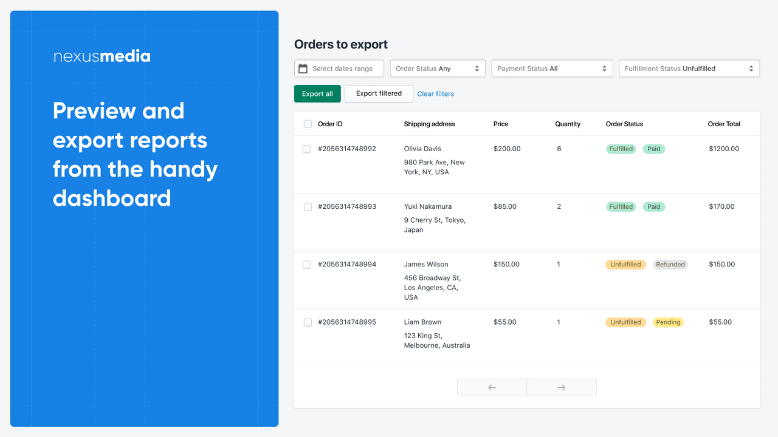Viewport: 778px width, 437px height.
Task: Click the chevron icon on Fulfillment Status selector
Action: point(752,68)
